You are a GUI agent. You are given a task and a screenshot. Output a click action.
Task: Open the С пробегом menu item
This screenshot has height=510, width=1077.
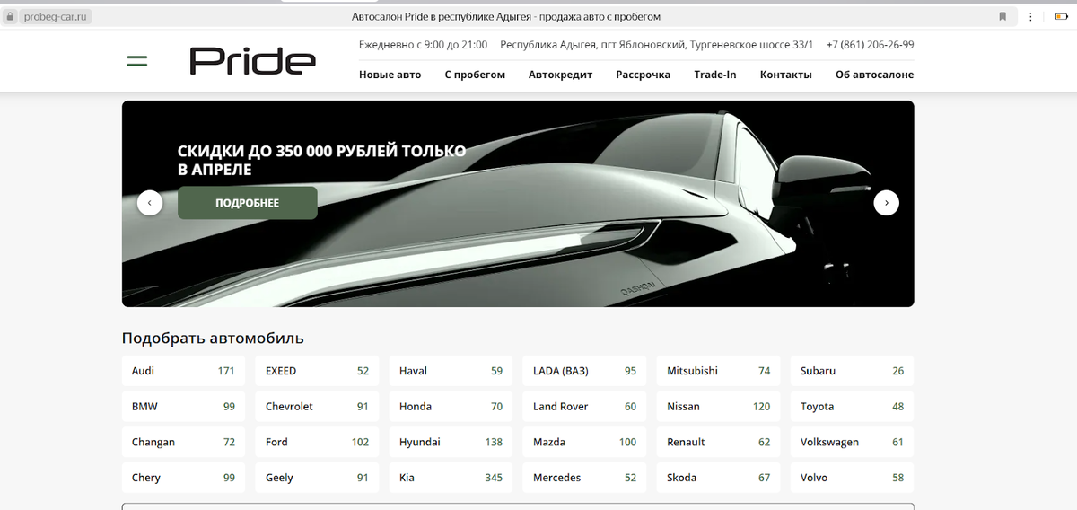tap(475, 75)
